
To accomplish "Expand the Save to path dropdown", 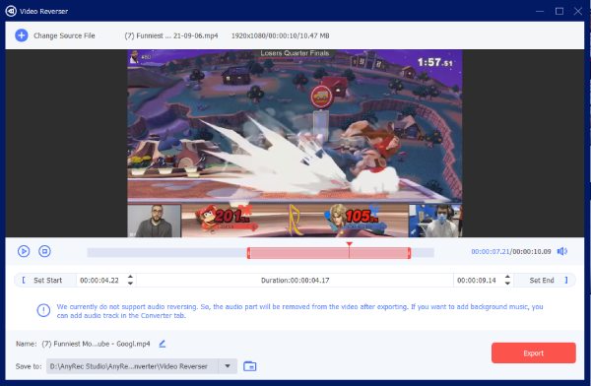I will point(228,366).
